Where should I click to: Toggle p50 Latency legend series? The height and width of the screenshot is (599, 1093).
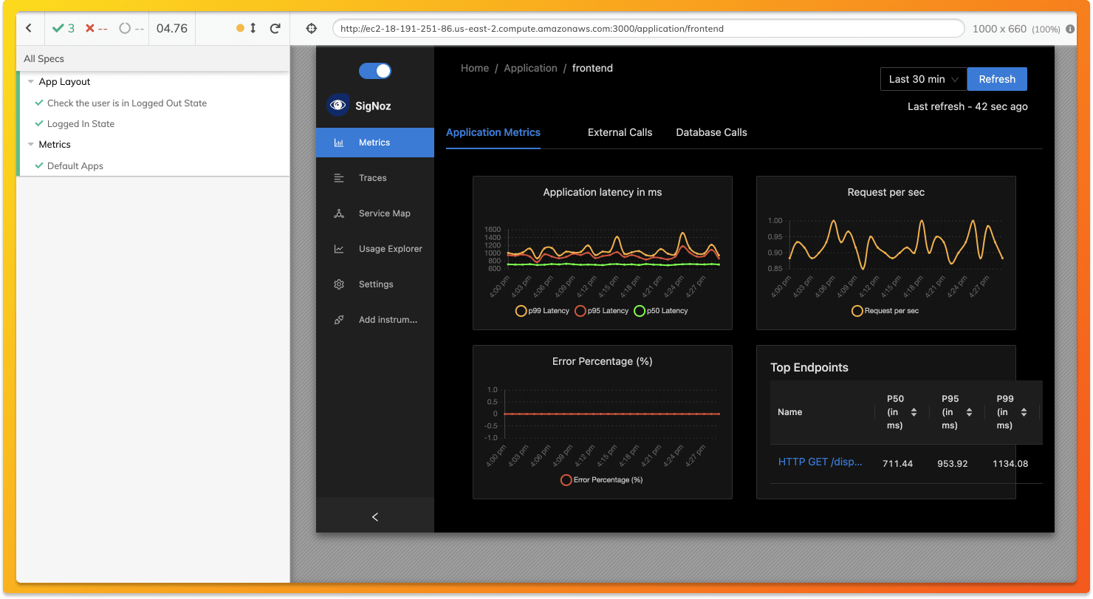(661, 311)
